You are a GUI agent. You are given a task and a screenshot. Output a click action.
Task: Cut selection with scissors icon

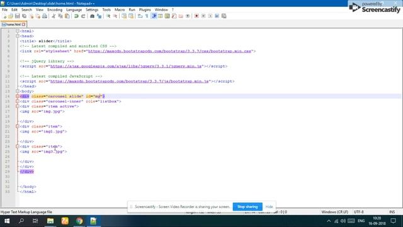pos(54,16)
